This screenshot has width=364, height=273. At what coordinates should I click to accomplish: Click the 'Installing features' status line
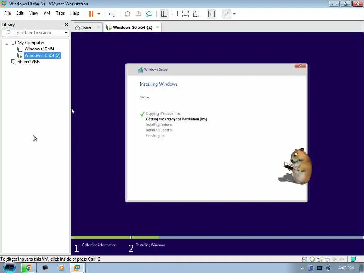[x=159, y=125]
